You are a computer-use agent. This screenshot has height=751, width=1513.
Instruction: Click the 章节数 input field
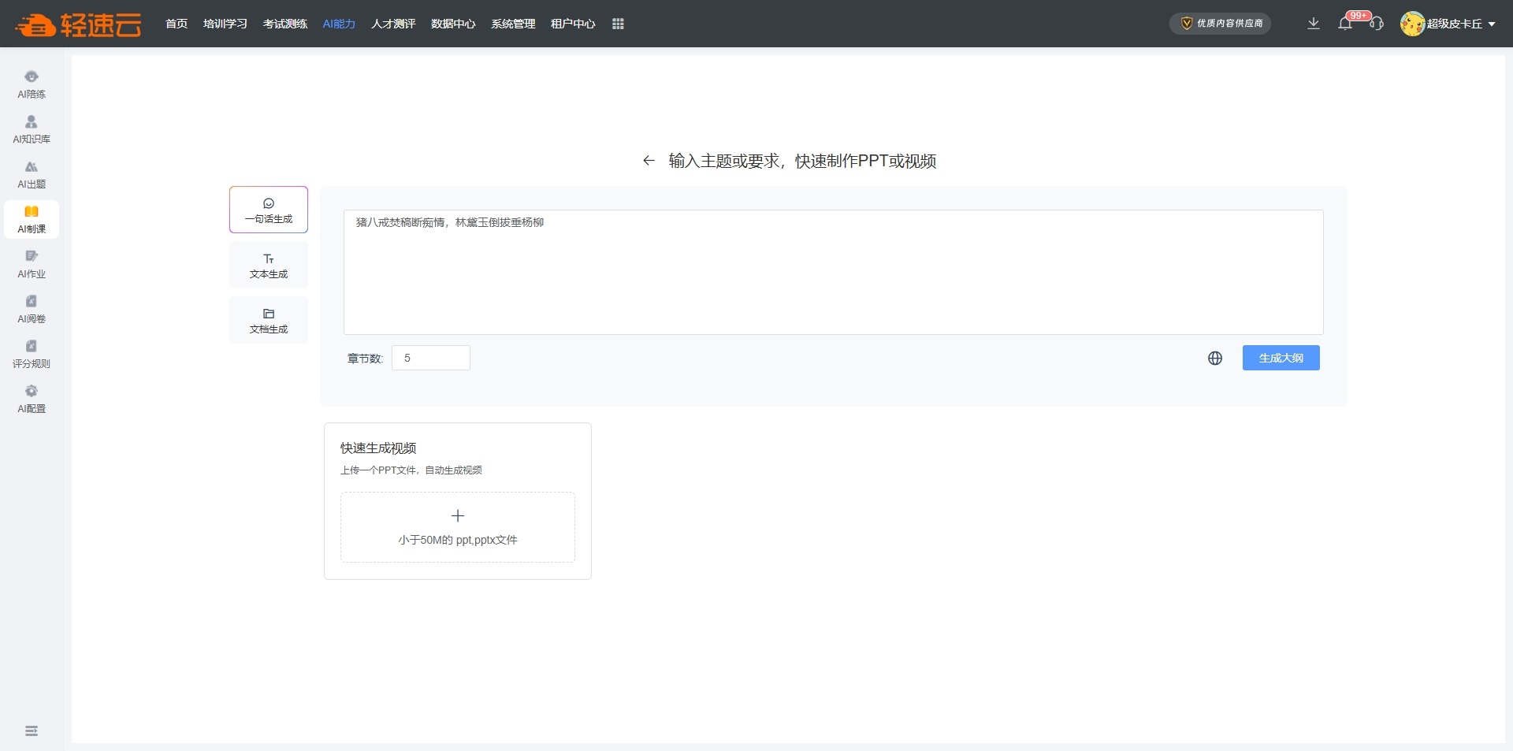431,359
